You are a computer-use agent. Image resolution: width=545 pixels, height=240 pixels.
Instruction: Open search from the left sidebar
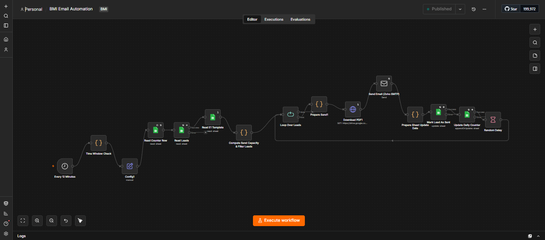pyautogui.click(x=6, y=16)
